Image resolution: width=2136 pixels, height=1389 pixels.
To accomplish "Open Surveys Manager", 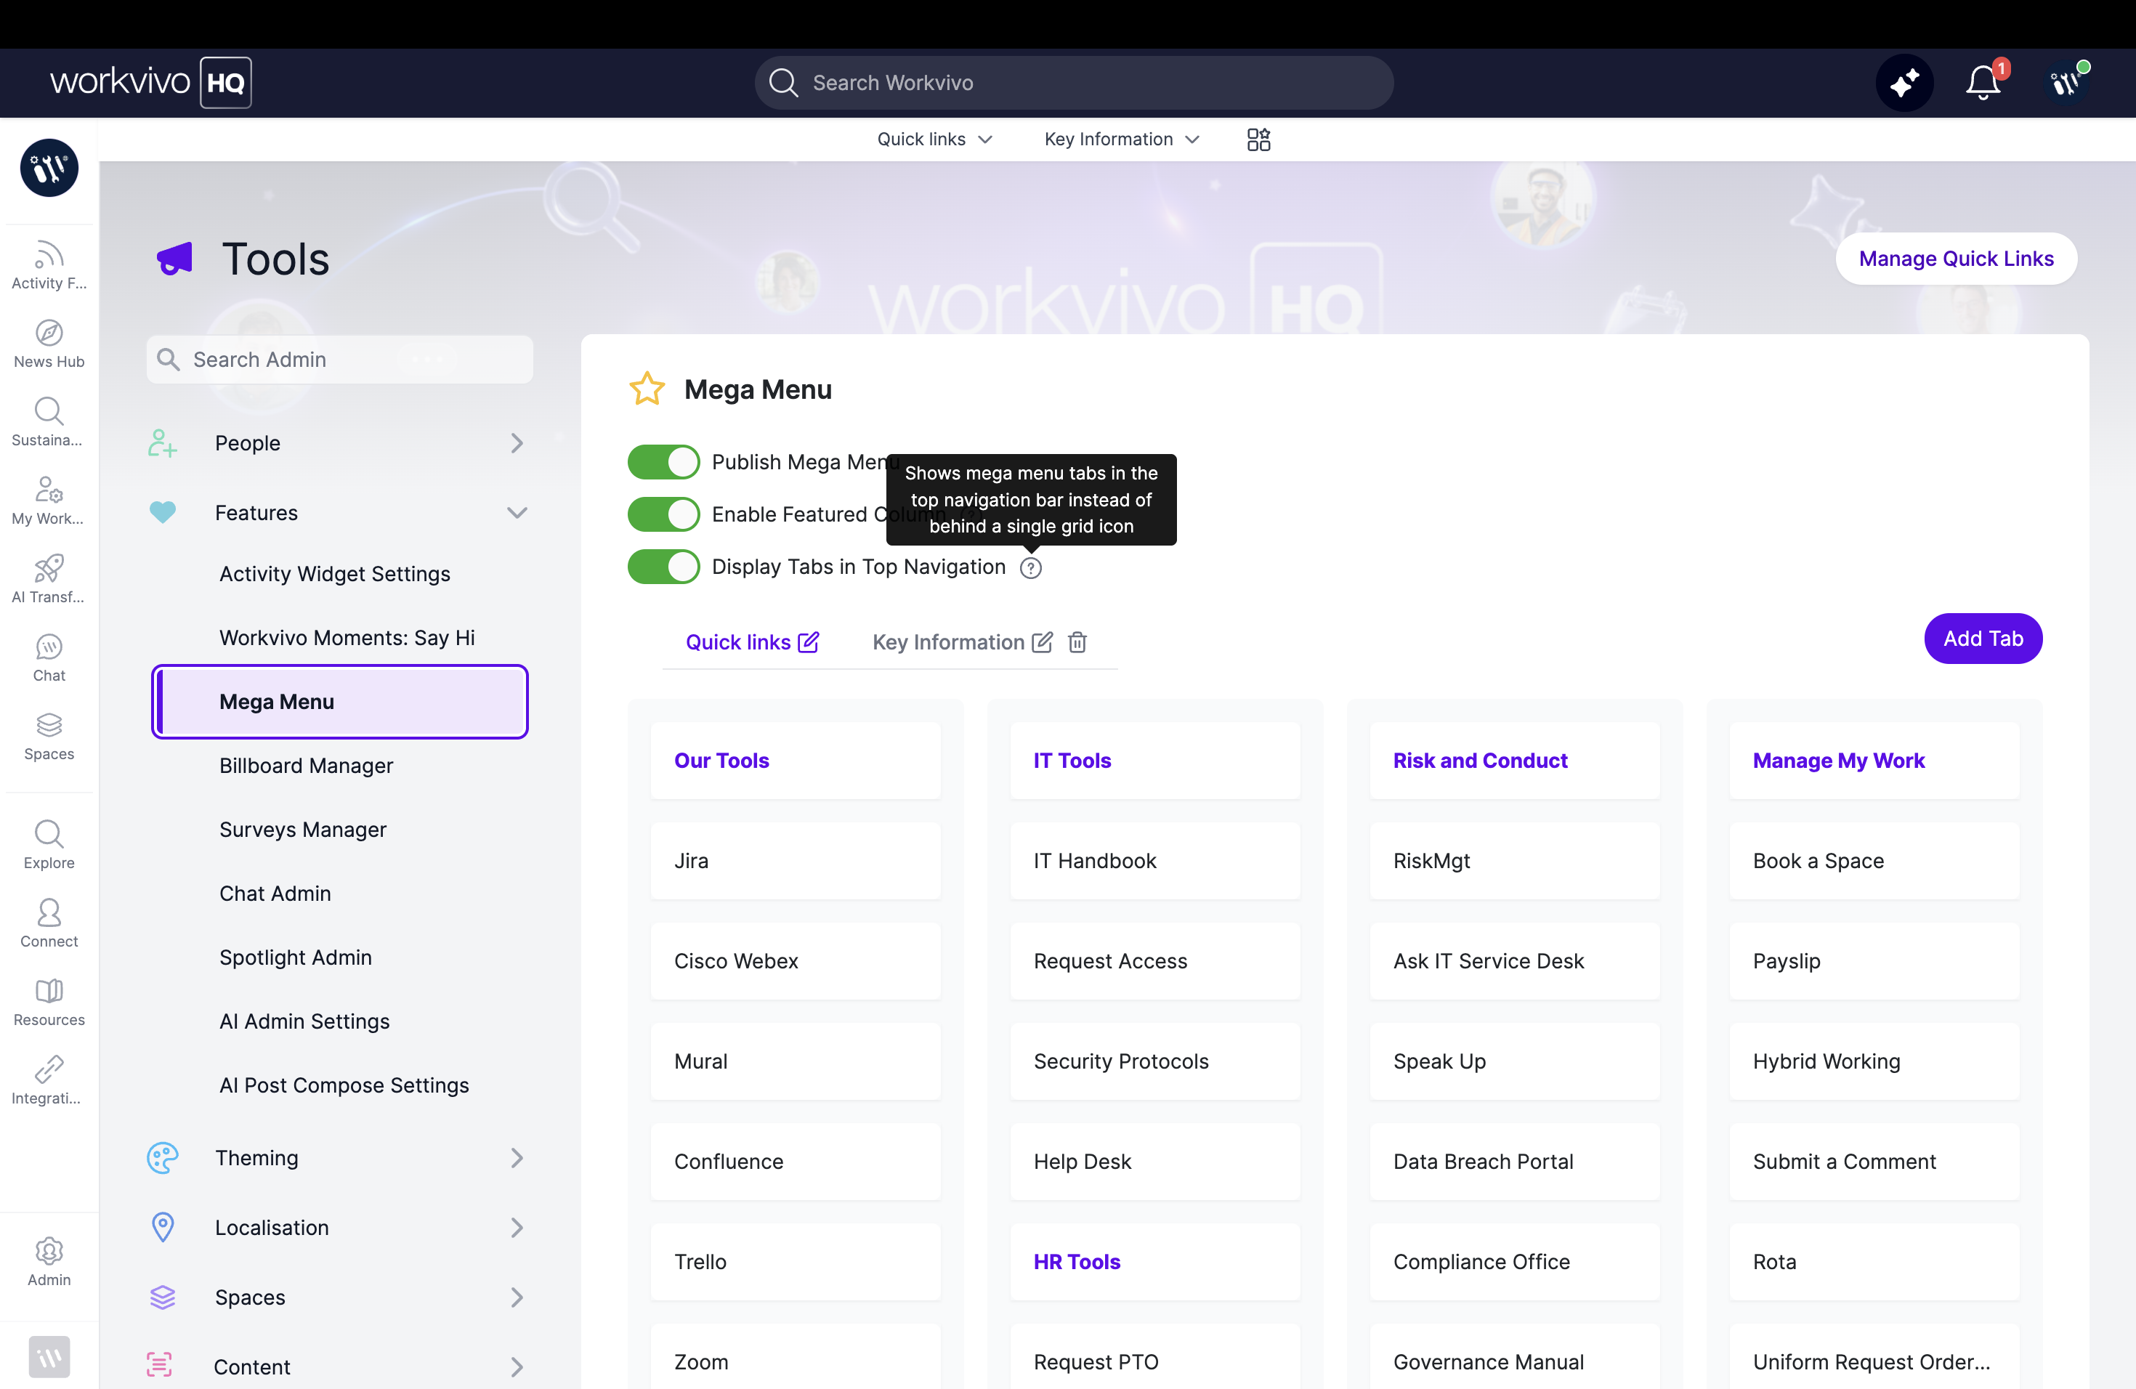I will pos(304,830).
